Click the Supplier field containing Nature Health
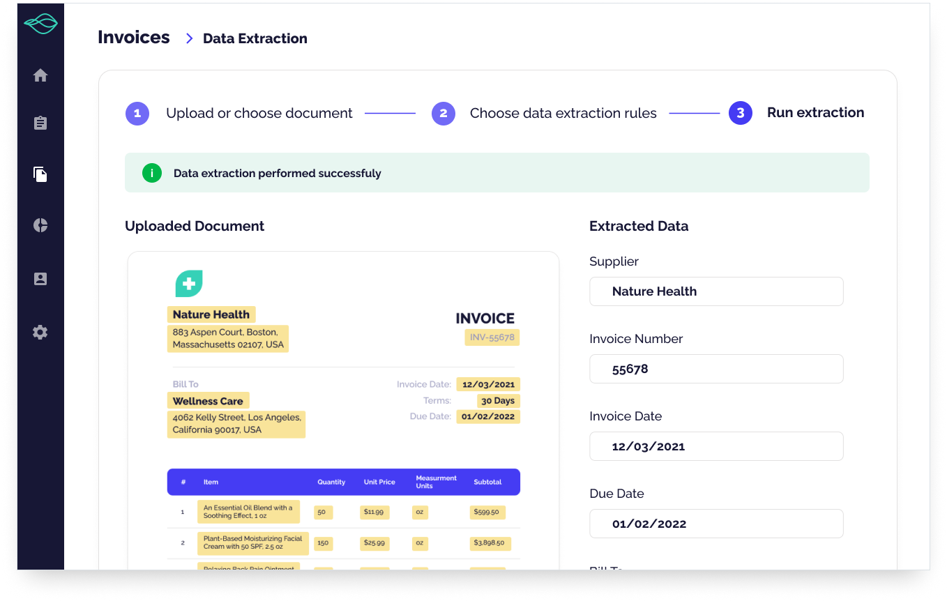Image resolution: width=947 pixels, height=601 pixels. (716, 291)
